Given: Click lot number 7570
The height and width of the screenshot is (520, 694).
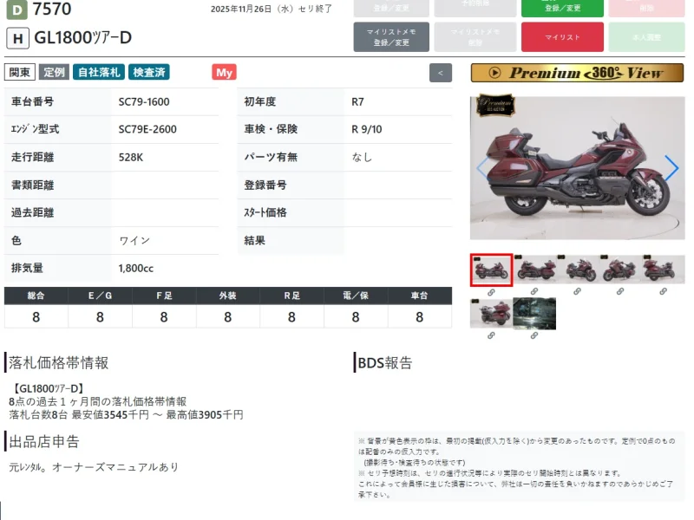Looking at the screenshot, I should (x=52, y=9).
